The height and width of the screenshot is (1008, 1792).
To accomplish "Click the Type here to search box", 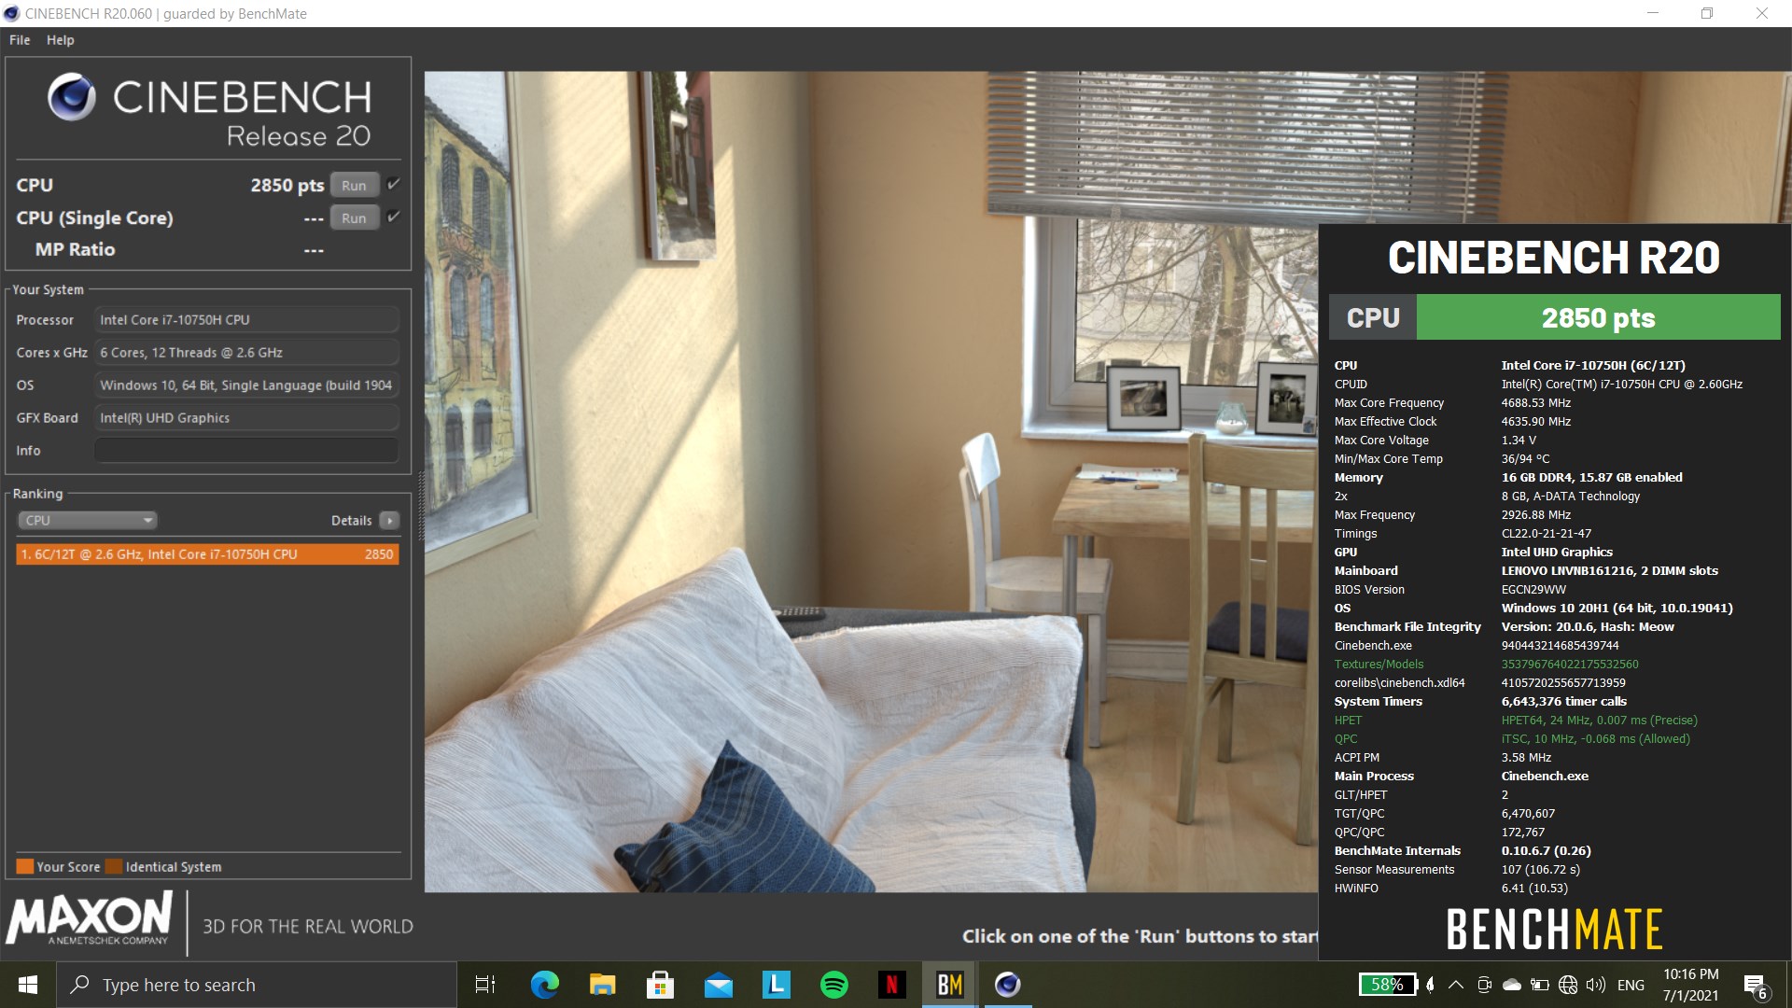I will (x=257, y=985).
